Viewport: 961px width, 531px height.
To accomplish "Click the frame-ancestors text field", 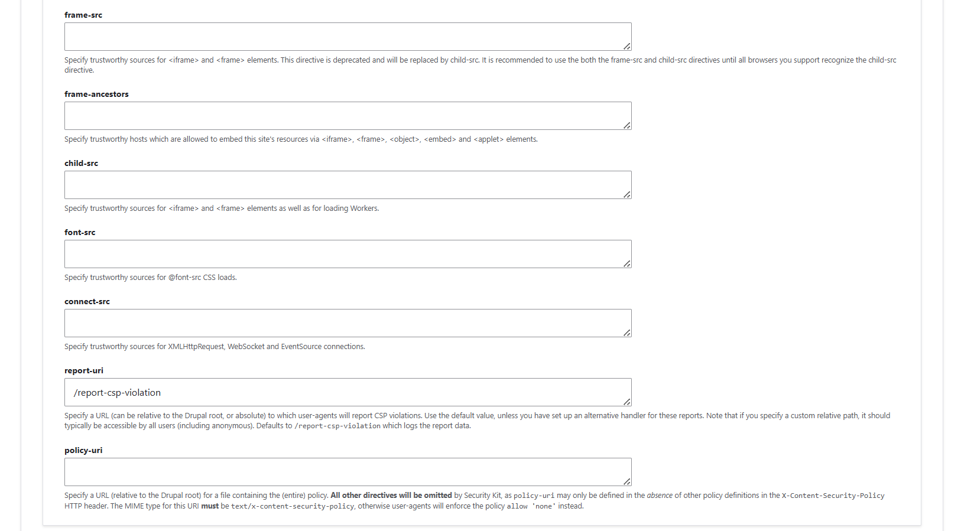I will coord(348,115).
